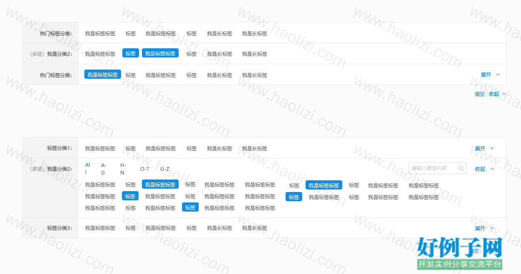Click the down chevron in 标签分类3 row
This screenshot has height=274, width=521.
(x=492, y=228)
